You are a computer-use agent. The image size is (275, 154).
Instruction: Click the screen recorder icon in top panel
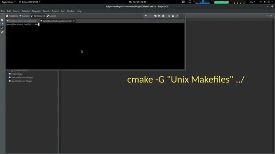tap(183, 2)
